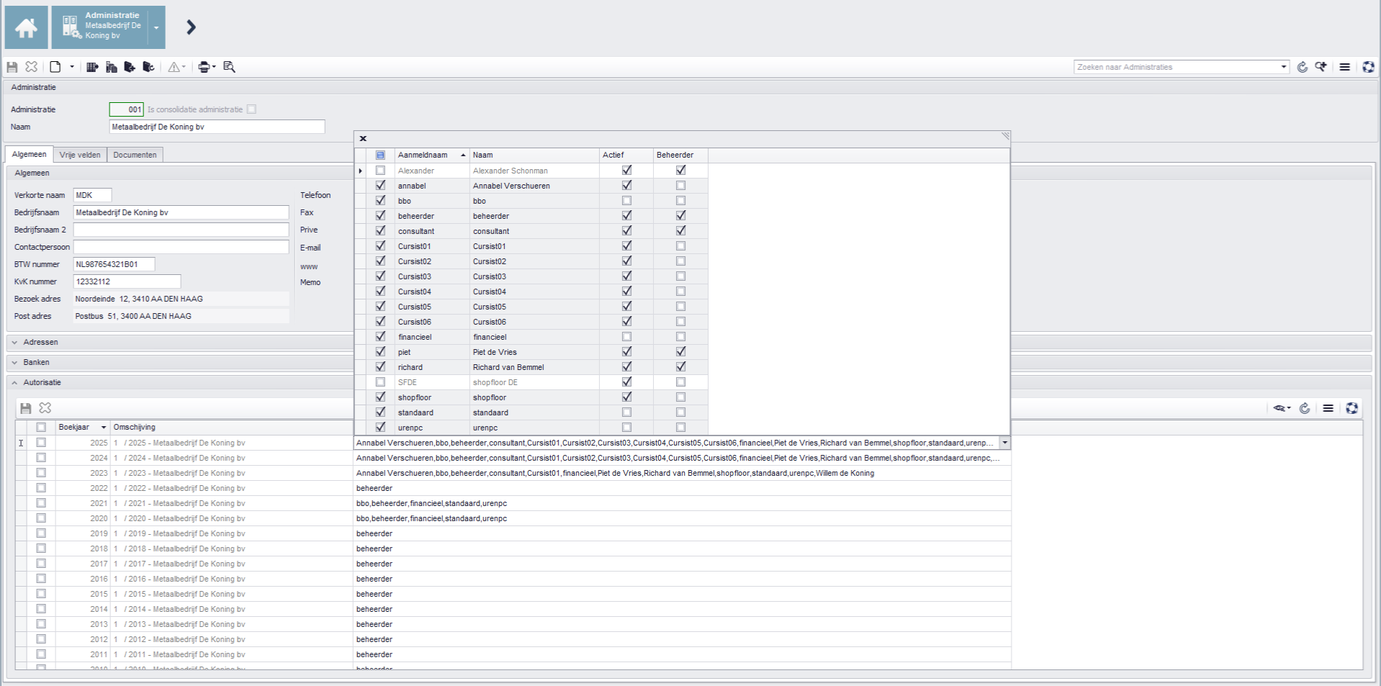Create a new record with the blank page icon
The image size is (1381, 686).
[x=55, y=67]
